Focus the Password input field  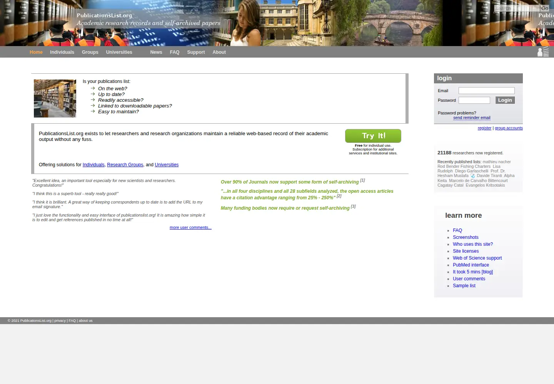pyautogui.click(x=474, y=100)
